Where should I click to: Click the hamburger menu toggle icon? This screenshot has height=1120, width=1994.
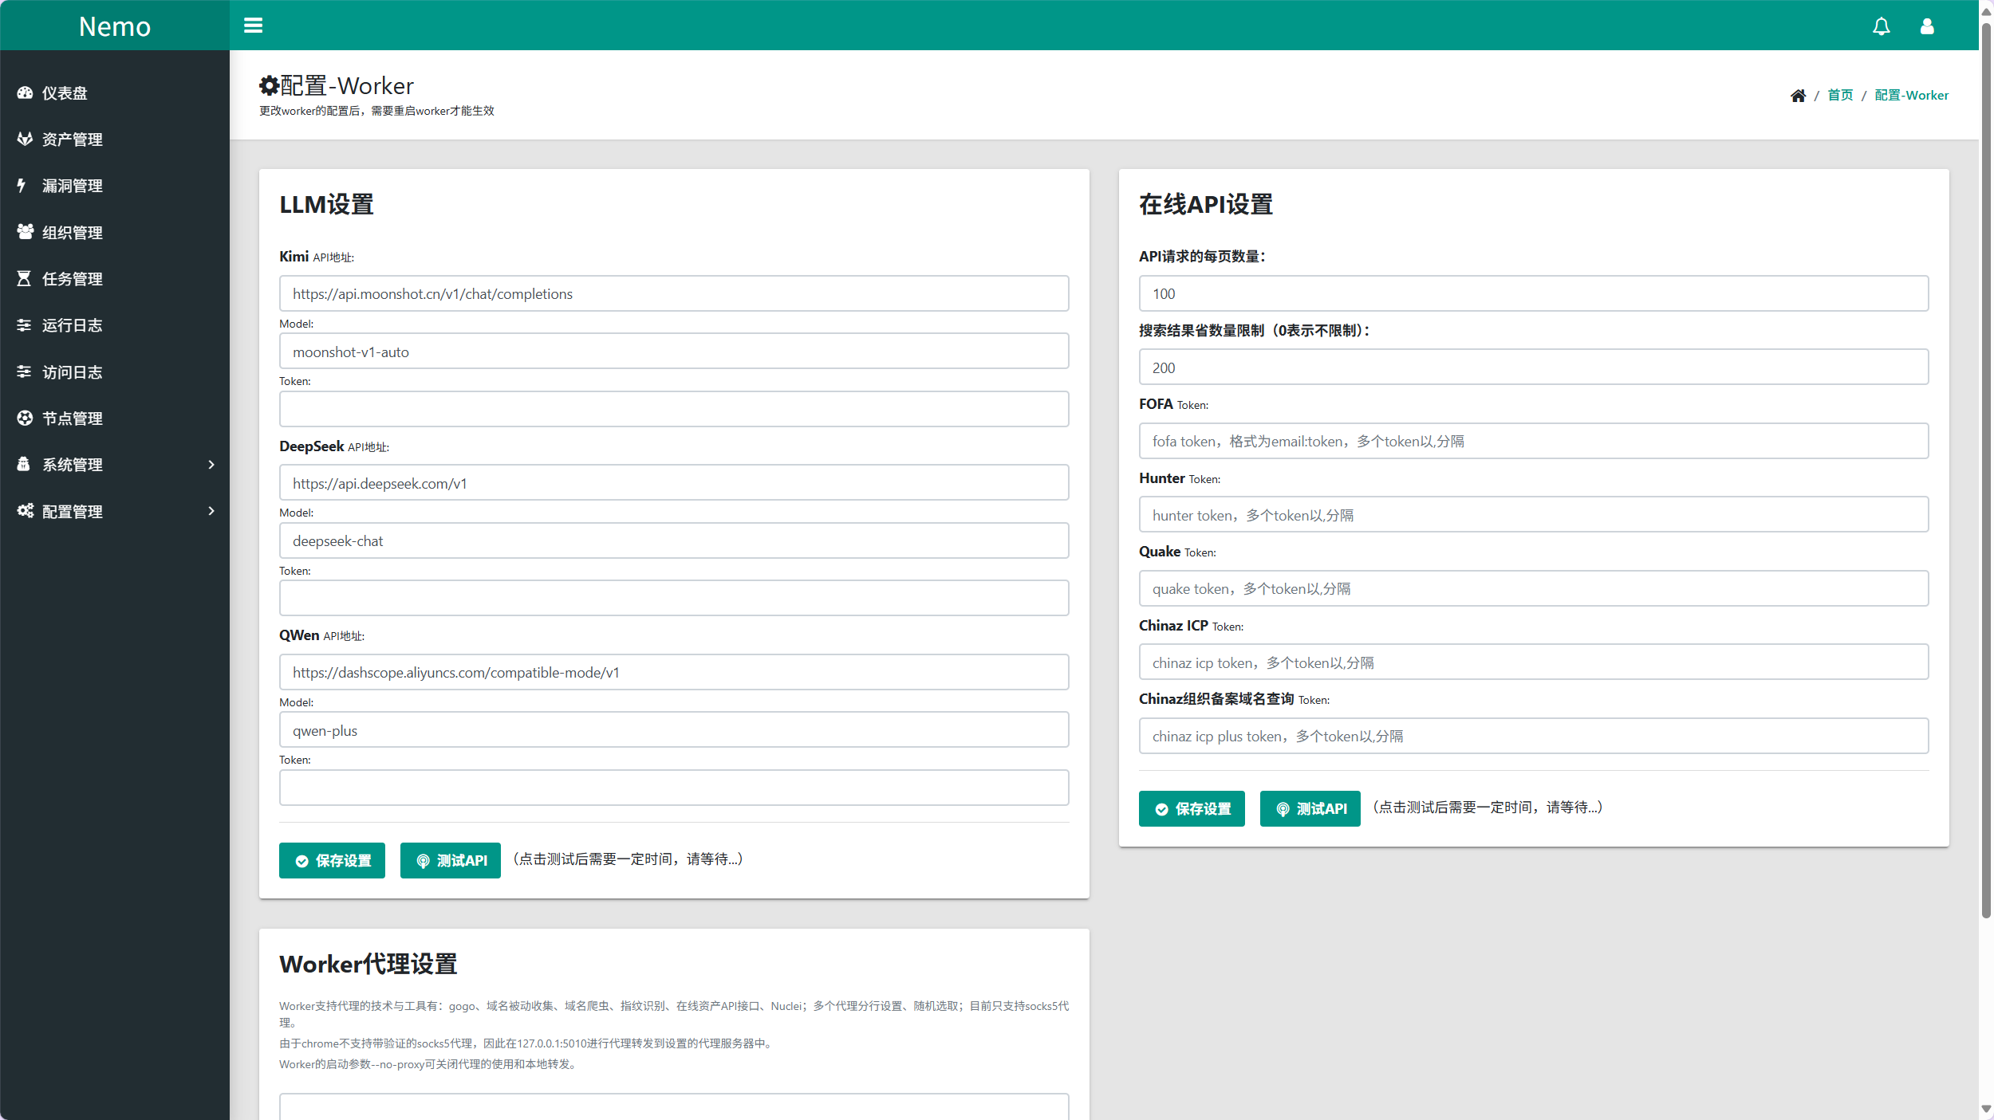[x=253, y=26]
